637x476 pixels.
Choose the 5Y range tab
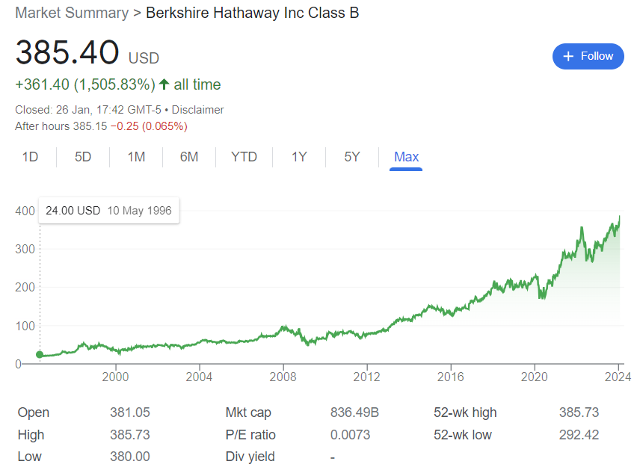352,157
